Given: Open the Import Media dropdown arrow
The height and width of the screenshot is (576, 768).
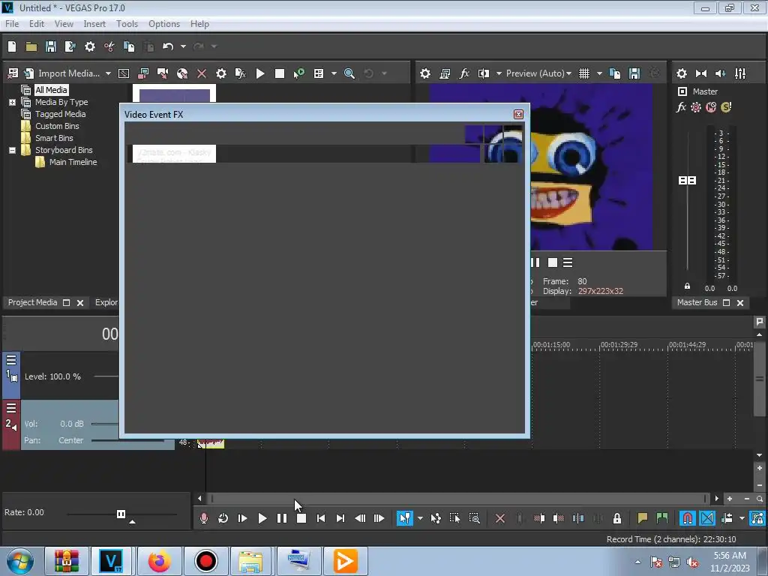Looking at the screenshot, I should pyautogui.click(x=108, y=73).
